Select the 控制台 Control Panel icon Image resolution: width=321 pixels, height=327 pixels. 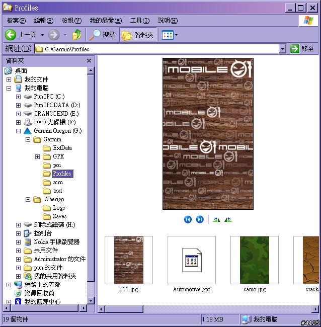(x=28, y=233)
